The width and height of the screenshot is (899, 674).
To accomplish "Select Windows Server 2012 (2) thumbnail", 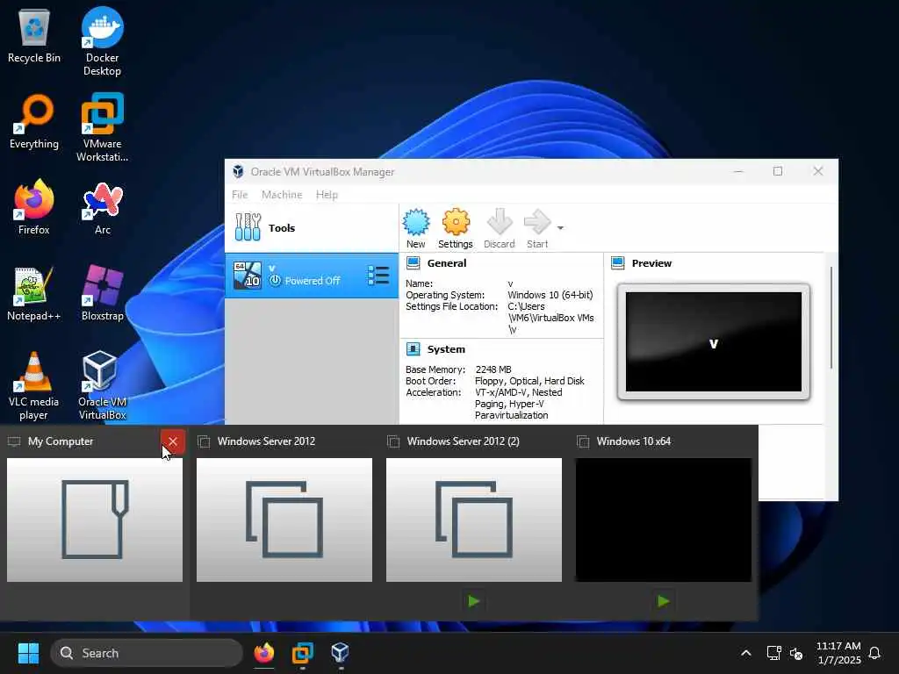I will 474,520.
